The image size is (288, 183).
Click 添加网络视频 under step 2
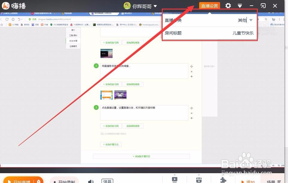[133, 84]
